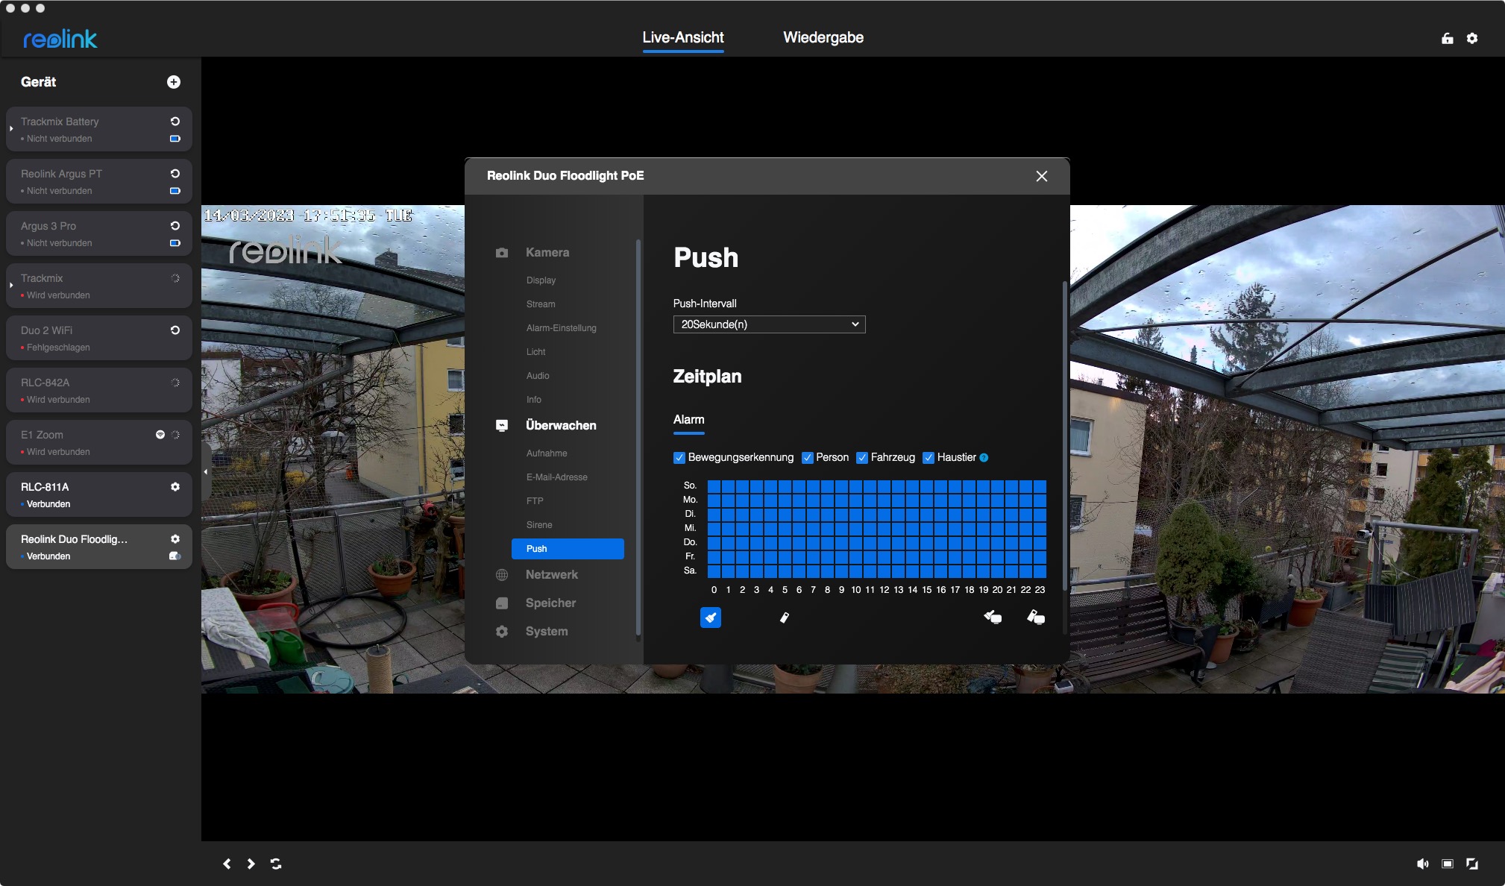Select the eraser schedule tool
Image resolution: width=1505 pixels, height=886 pixels.
point(784,618)
